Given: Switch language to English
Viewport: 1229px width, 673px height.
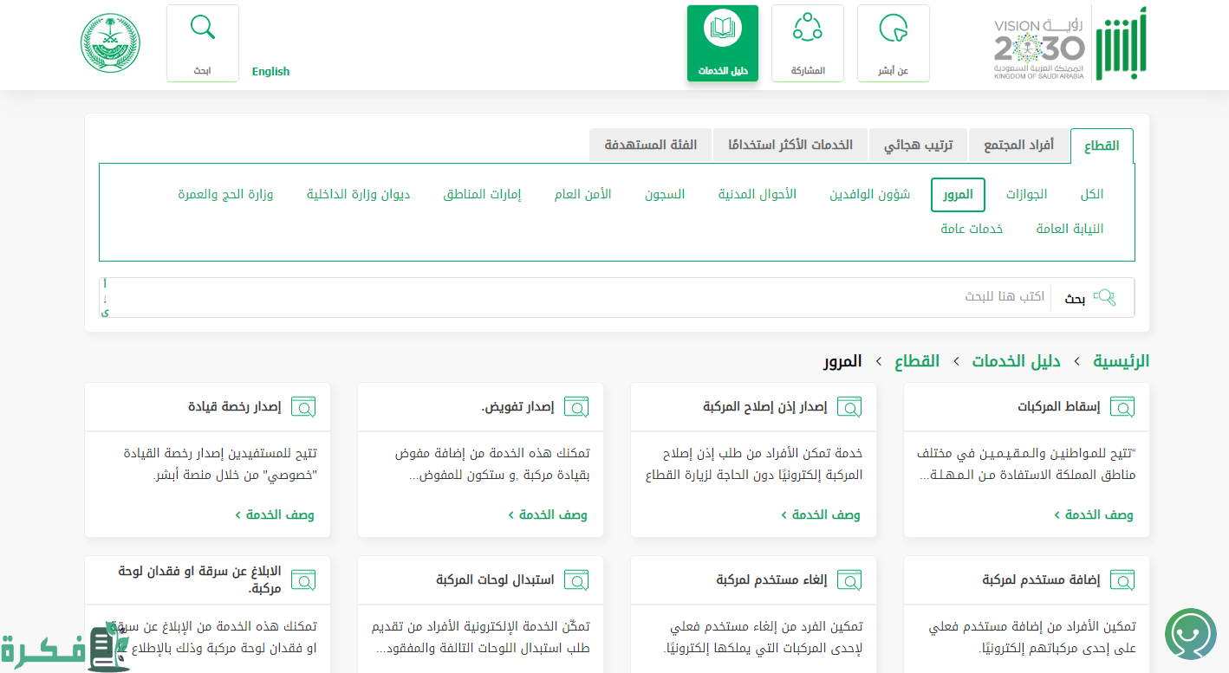Looking at the screenshot, I should 270,72.
